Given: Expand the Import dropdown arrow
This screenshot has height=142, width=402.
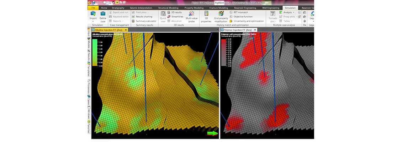Looking at the screenshot, I should click(93, 22).
